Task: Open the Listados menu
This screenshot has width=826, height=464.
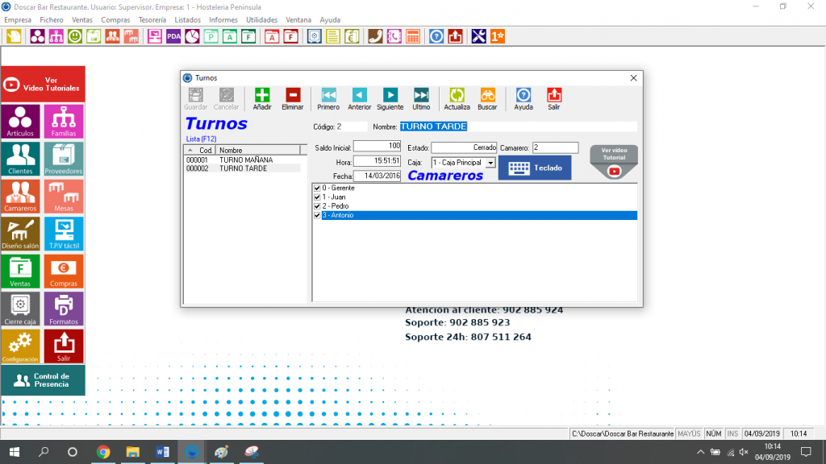Action: (187, 20)
